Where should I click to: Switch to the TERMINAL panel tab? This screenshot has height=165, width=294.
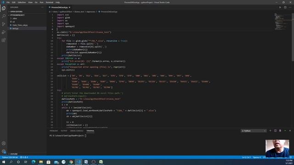click(90, 131)
